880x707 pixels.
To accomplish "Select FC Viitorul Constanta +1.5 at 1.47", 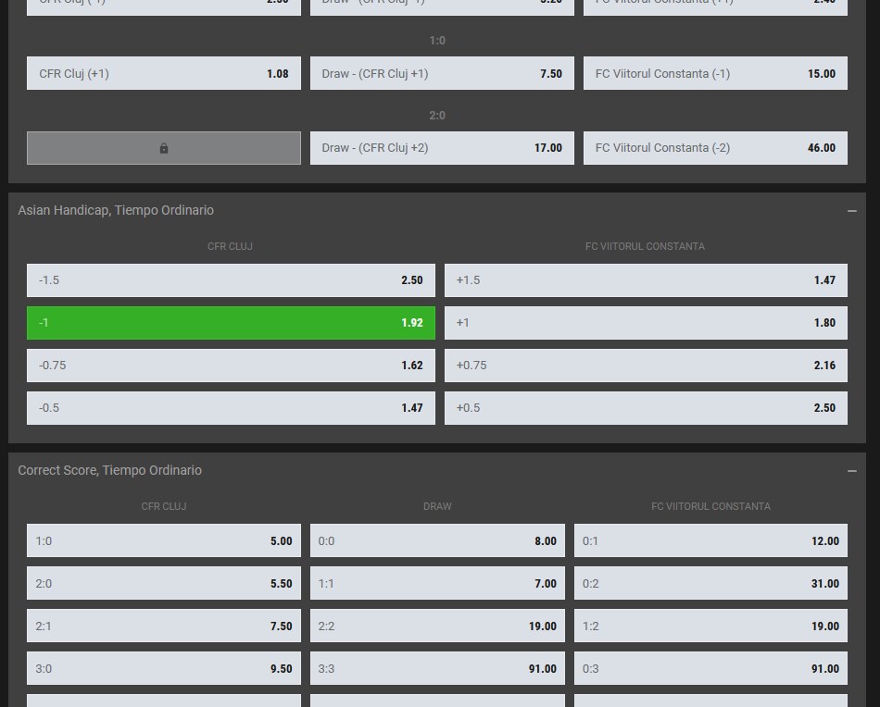I will tap(646, 279).
